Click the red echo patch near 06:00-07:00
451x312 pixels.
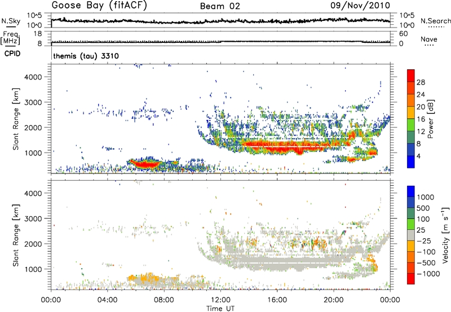point(145,164)
